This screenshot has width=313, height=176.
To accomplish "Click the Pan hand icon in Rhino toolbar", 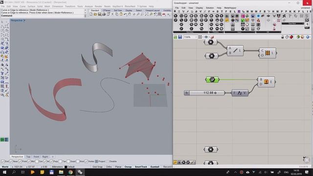I will coord(130,14).
